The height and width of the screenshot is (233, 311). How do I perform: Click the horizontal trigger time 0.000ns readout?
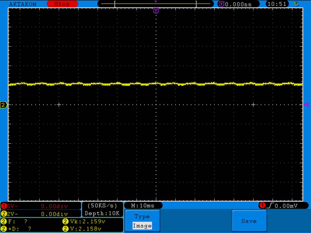click(x=239, y=4)
